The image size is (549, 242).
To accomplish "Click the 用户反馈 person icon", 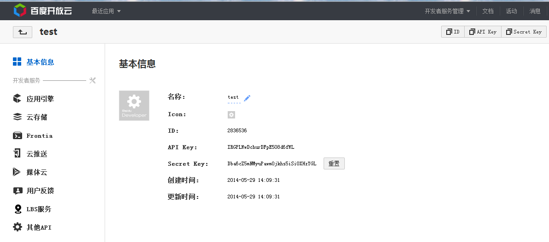I will tap(18, 191).
